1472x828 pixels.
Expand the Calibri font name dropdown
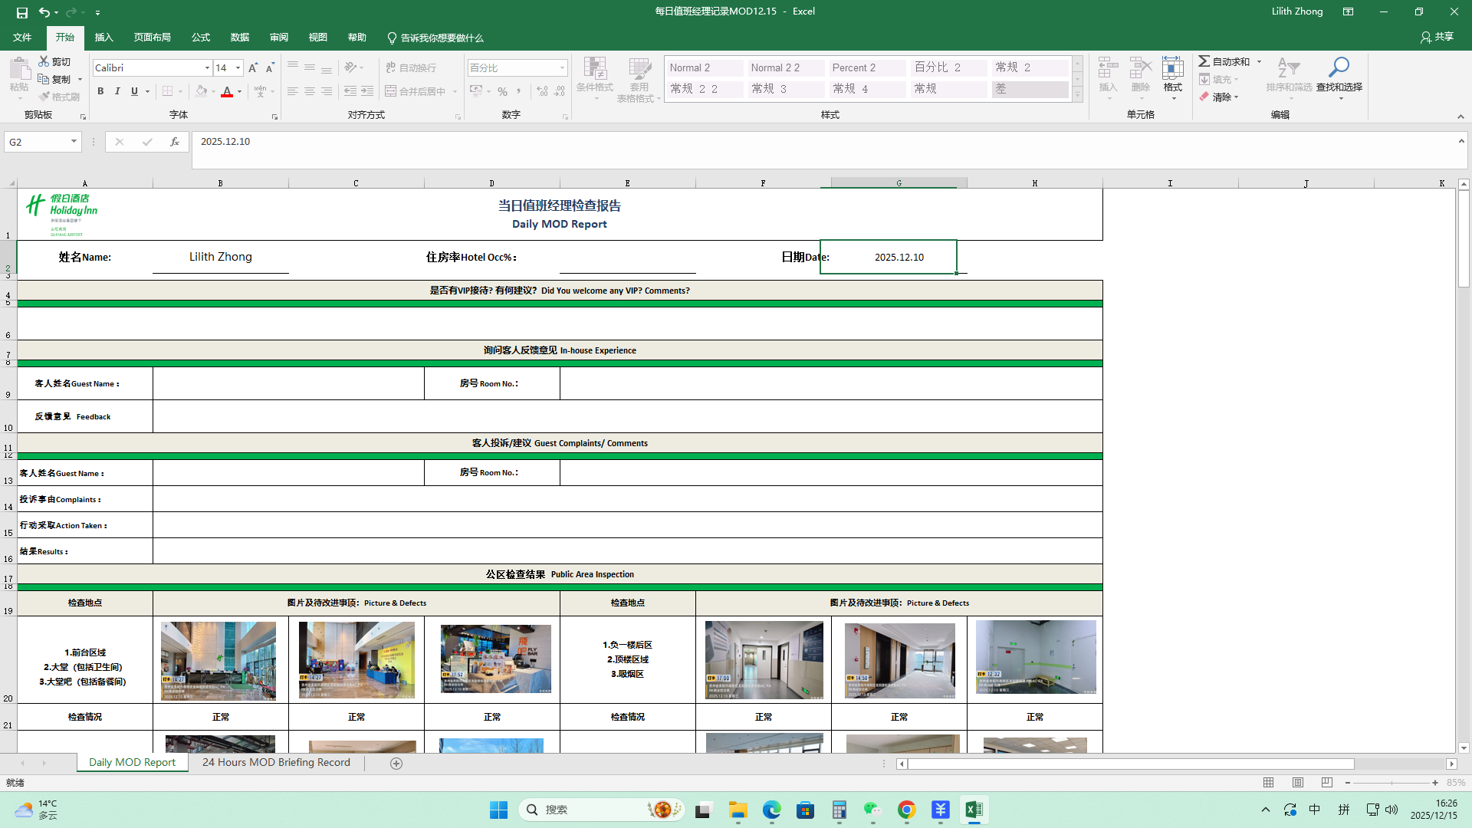[207, 68]
